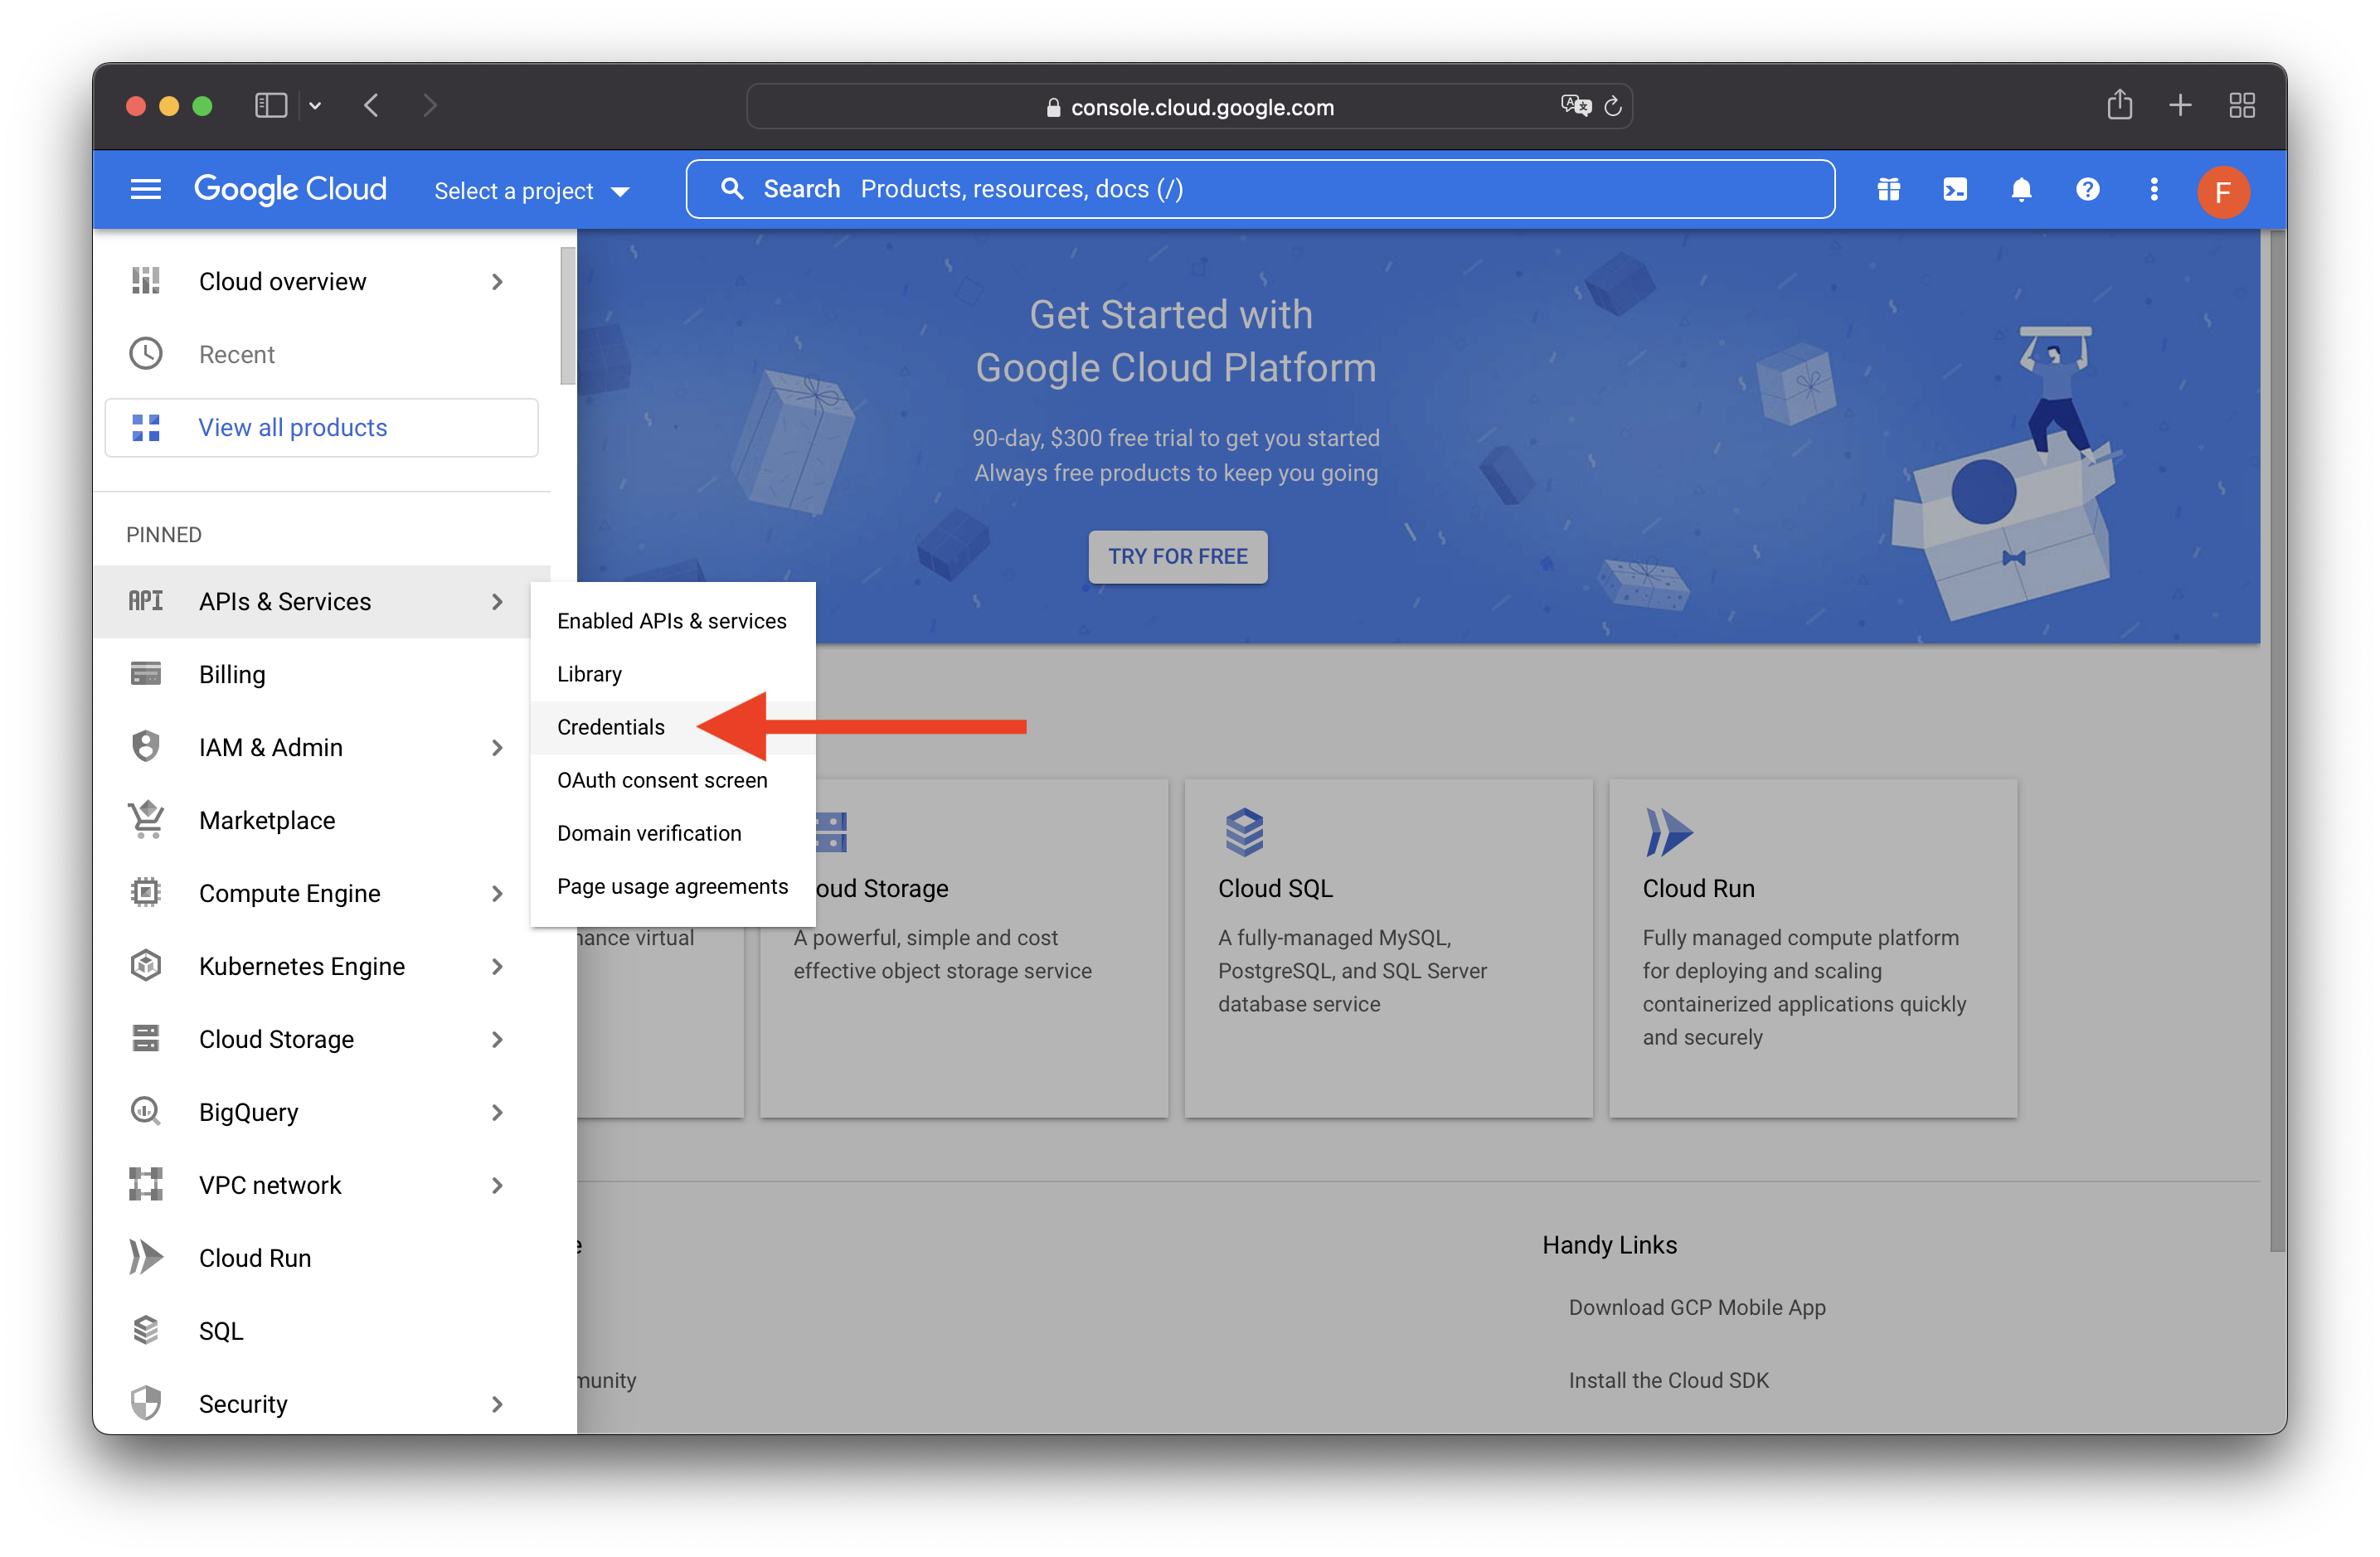Click the Google Cloud logo
Image resolution: width=2380 pixels, height=1557 pixels.
(x=290, y=190)
